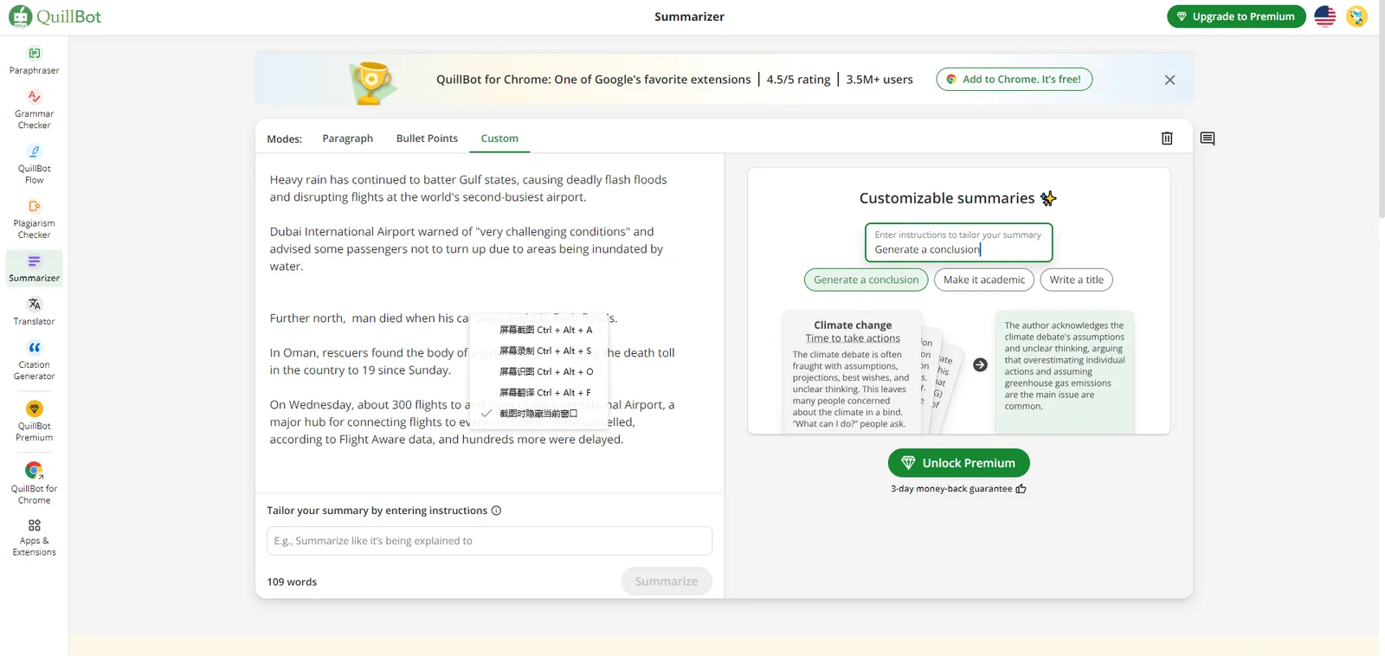Click the '109 words' count

point(292,582)
